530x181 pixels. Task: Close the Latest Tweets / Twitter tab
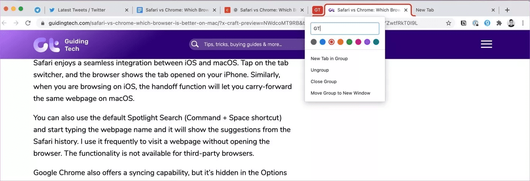click(127, 10)
